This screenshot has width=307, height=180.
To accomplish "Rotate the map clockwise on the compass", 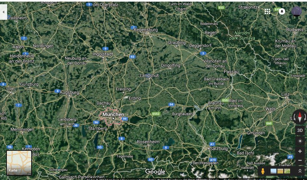I will coord(305,117).
